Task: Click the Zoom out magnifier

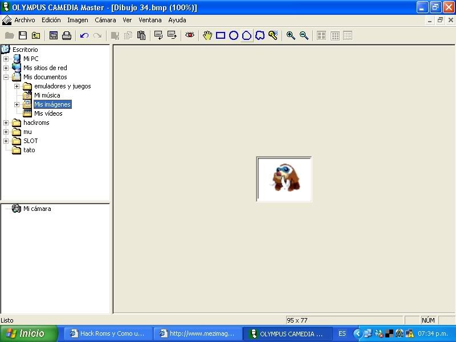Action: pos(304,35)
